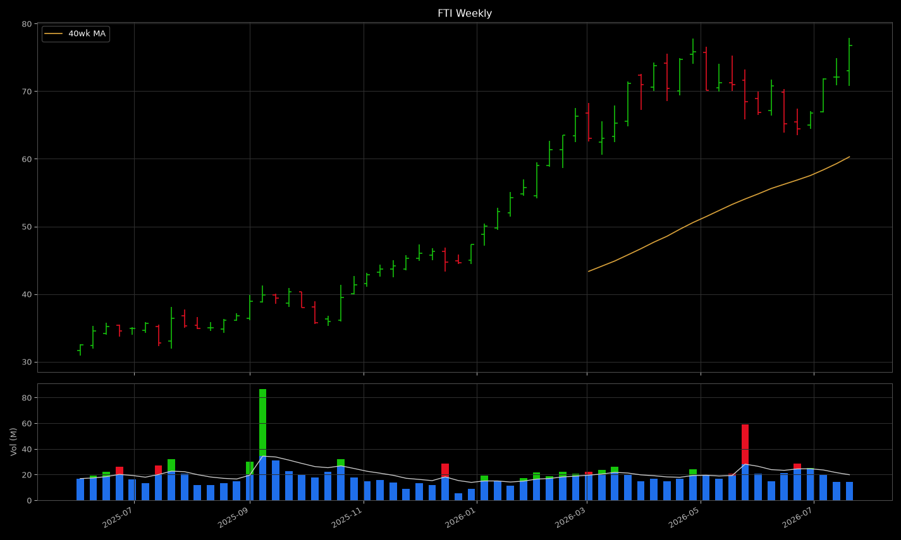
Task: Click the end of the orange 40wk MA line
Action: click(849, 157)
